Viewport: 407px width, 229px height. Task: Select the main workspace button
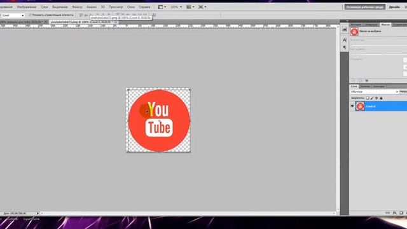click(364, 7)
